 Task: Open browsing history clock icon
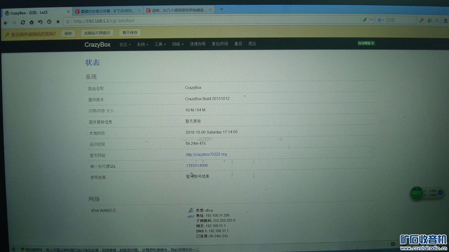(x=49, y=22)
